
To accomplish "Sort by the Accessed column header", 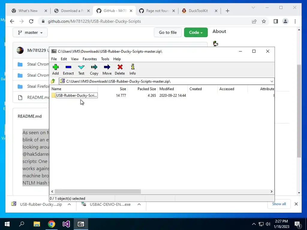I will [232, 89].
